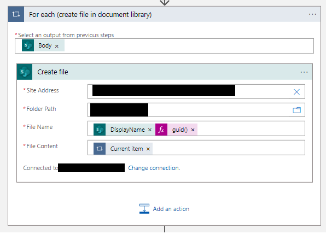
Task: Remove the guid() expression from File Name
Action: 193,130
